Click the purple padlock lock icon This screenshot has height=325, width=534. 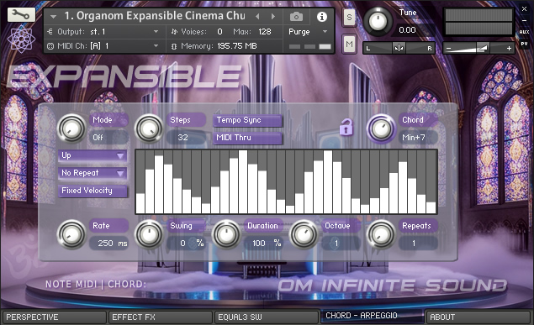pos(346,127)
